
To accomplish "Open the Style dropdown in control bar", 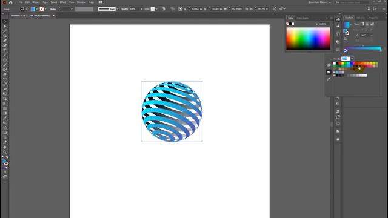I will [156, 9].
